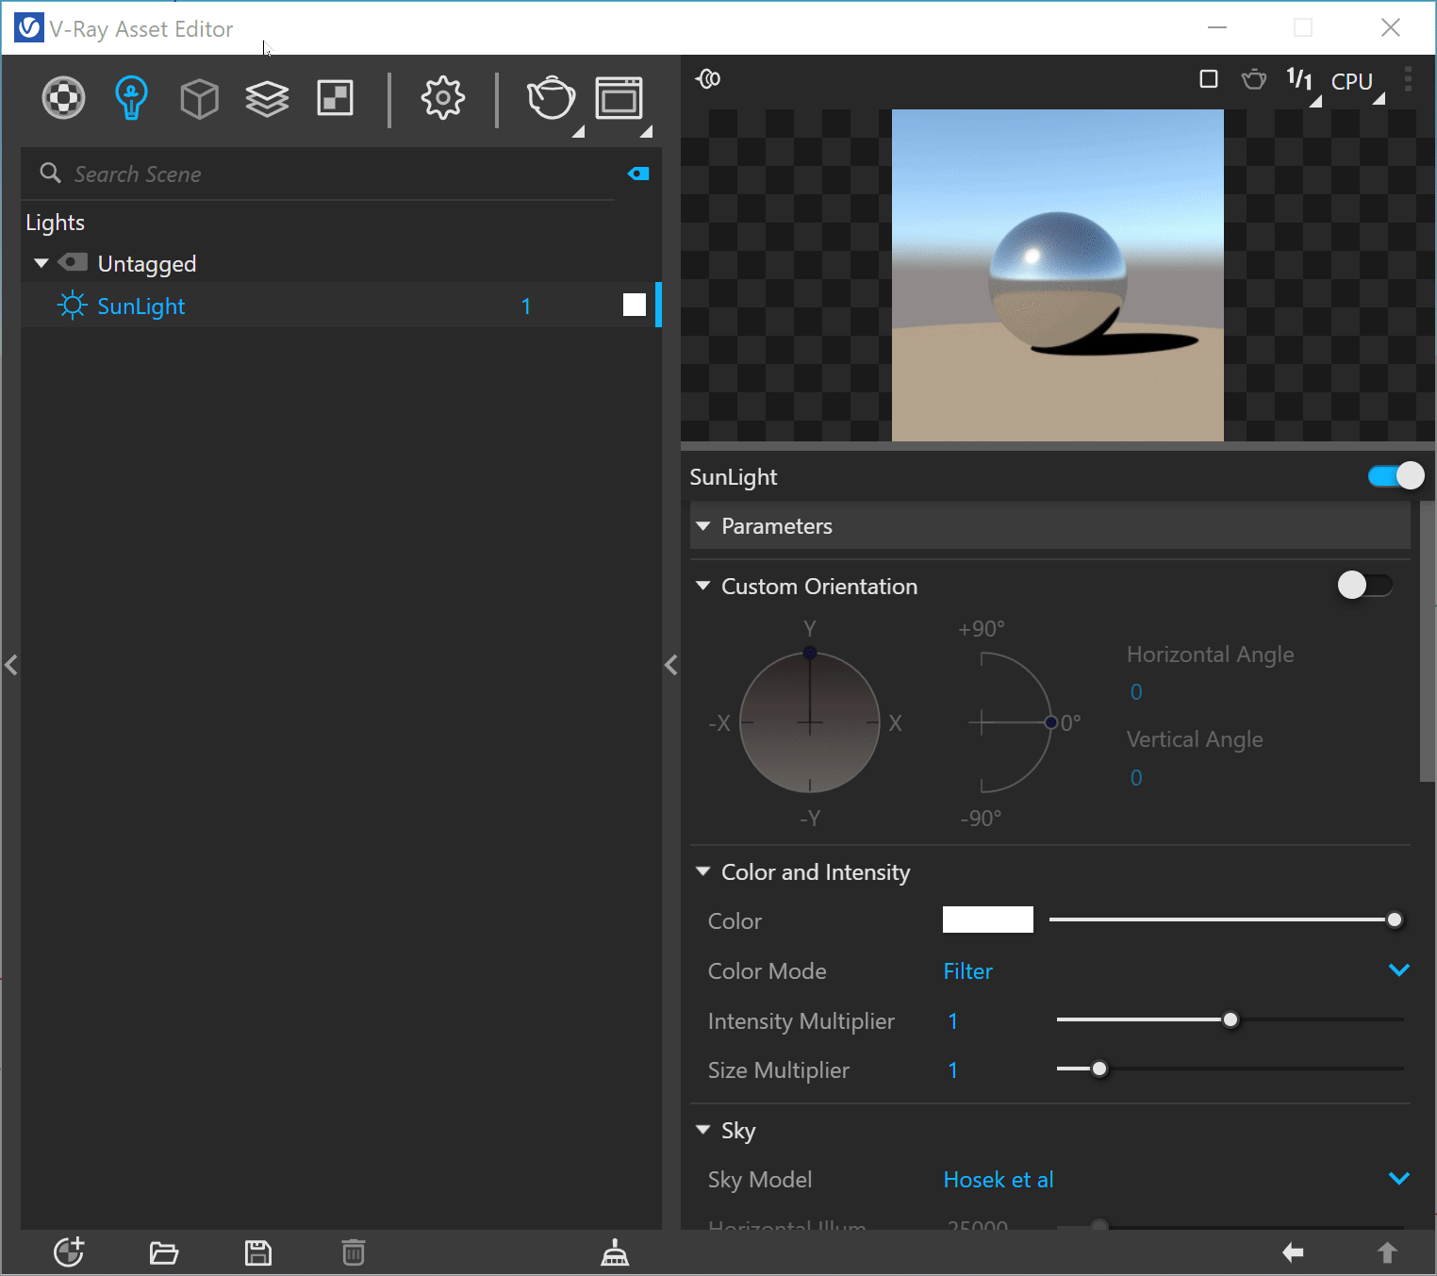1437x1276 pixels.
Task: Switch to the Lights panel
Action: click(131, 98)
